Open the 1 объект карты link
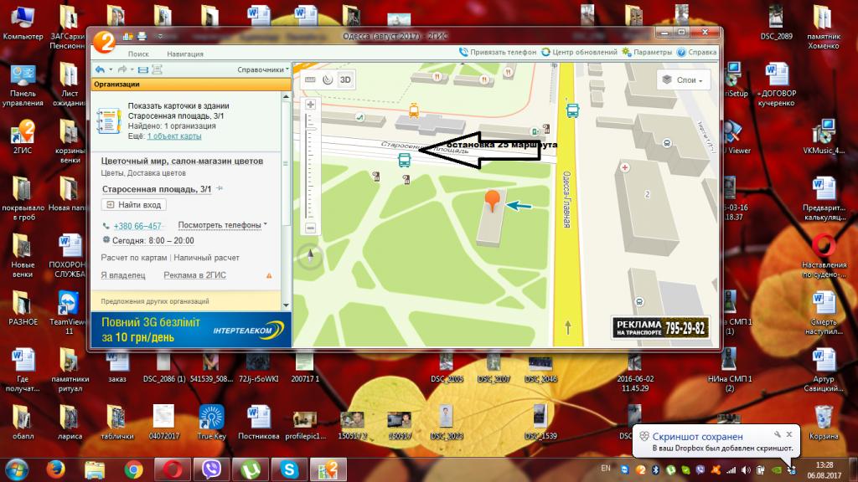 click(174, 136)
